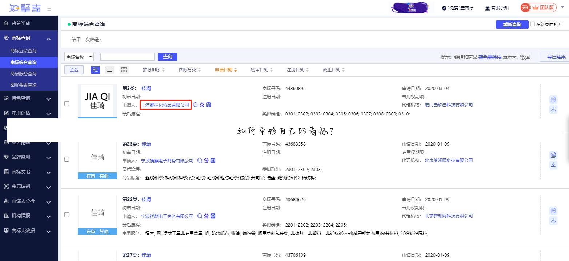Tick the checkbox for the JIA QI 佳琦 row

tap(67, 103)
